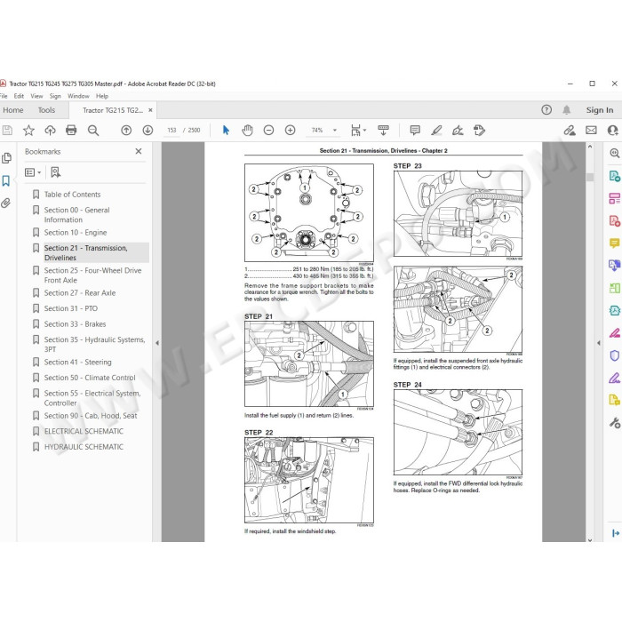
Task: Open Section 25 - Four-Wheel Drive bookmark
Action: coord(92,275)
